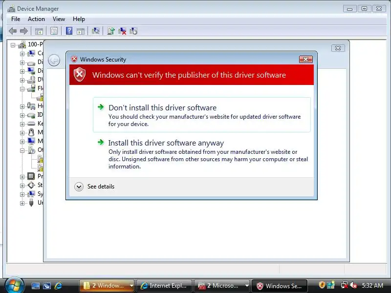Select the USB plug icon in device tree

(x=31, y=203)
